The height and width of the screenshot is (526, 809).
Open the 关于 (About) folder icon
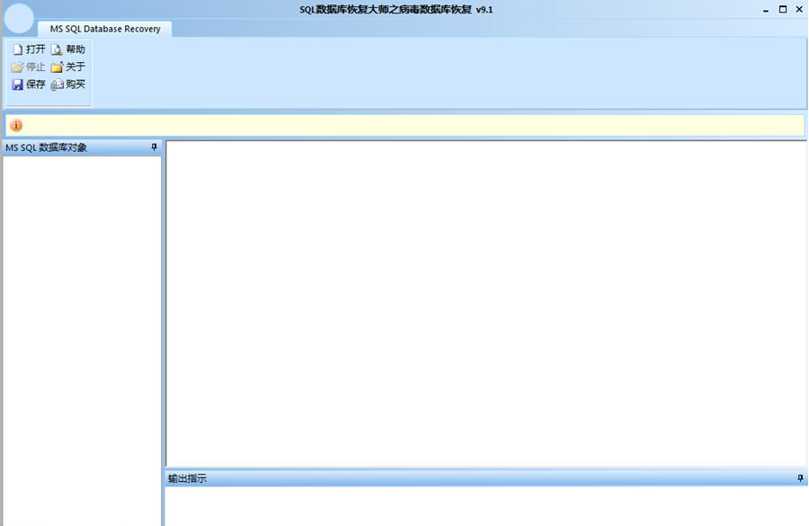pos(57,67)
